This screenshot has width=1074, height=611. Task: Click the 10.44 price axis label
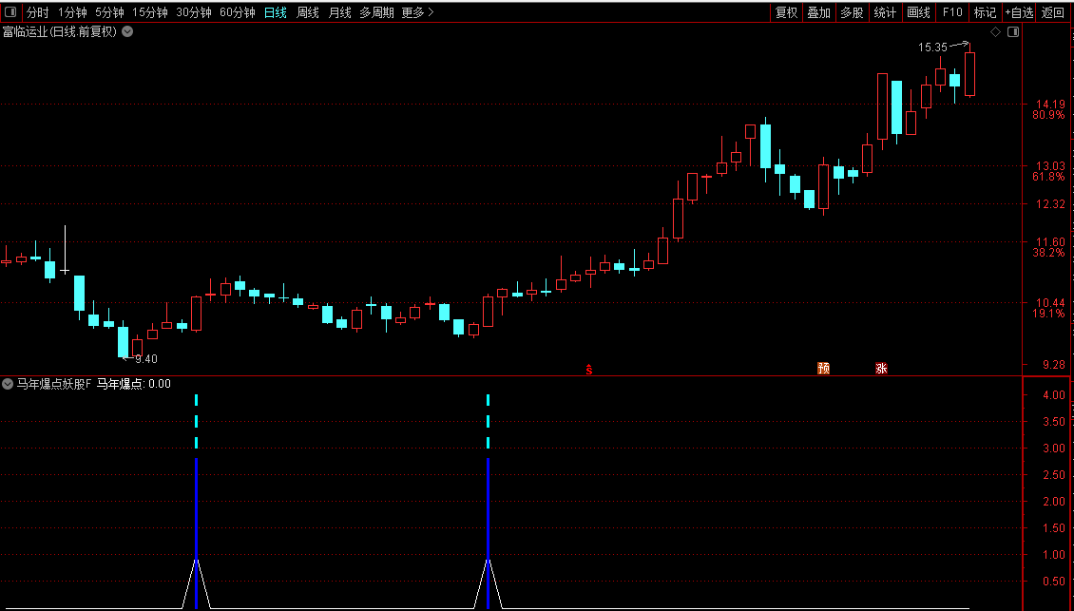[x=1050, y=303]
